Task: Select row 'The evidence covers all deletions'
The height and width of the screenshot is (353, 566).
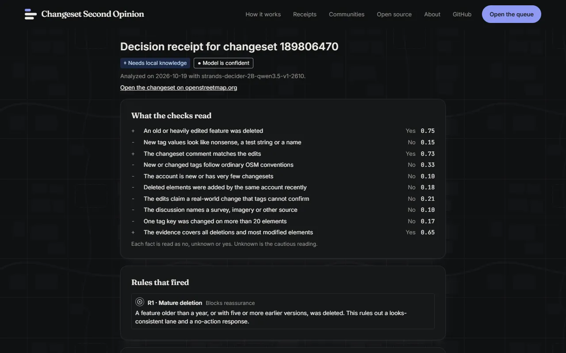Action: 283,232
